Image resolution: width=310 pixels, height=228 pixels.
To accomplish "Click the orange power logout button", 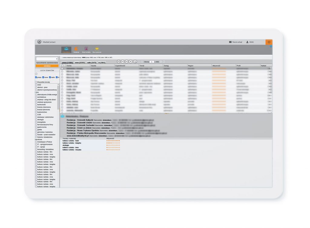I will [269, 42].
